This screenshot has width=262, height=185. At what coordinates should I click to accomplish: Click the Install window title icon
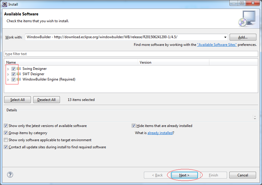coord(5,4)
